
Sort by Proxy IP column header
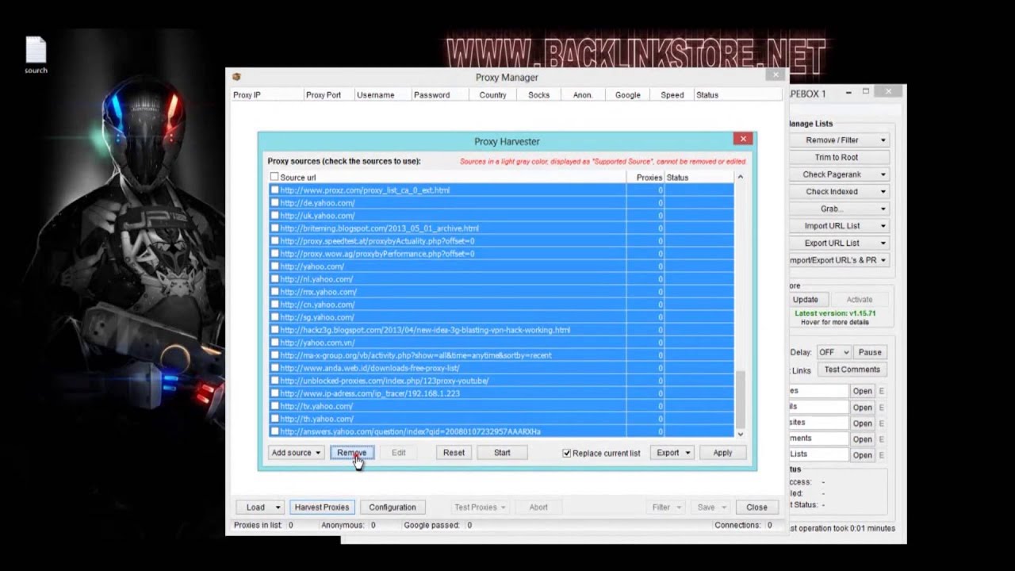pyautogui.click(x=267, y=94)
